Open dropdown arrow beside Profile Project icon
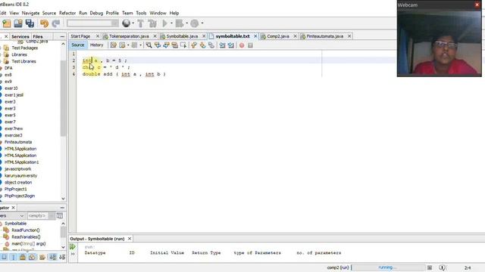485x272 pixels. click(x=202, y=23)
